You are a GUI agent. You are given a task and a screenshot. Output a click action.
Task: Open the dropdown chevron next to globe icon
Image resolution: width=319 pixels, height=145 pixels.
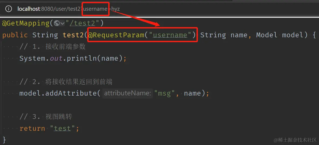point(62,24)
